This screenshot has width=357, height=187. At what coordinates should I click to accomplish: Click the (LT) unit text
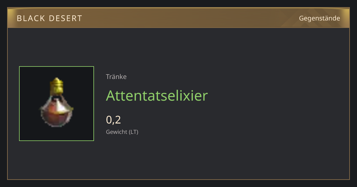pos(134,132)
